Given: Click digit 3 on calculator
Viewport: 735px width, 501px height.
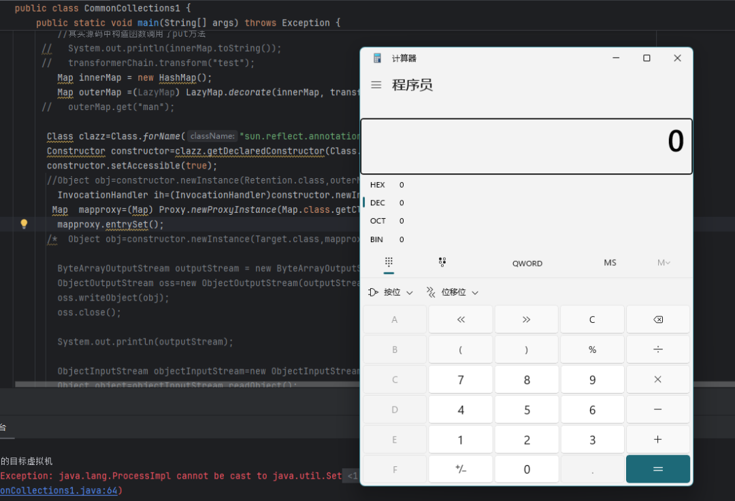Looking at the screenshot, I should tap(592, 439).
